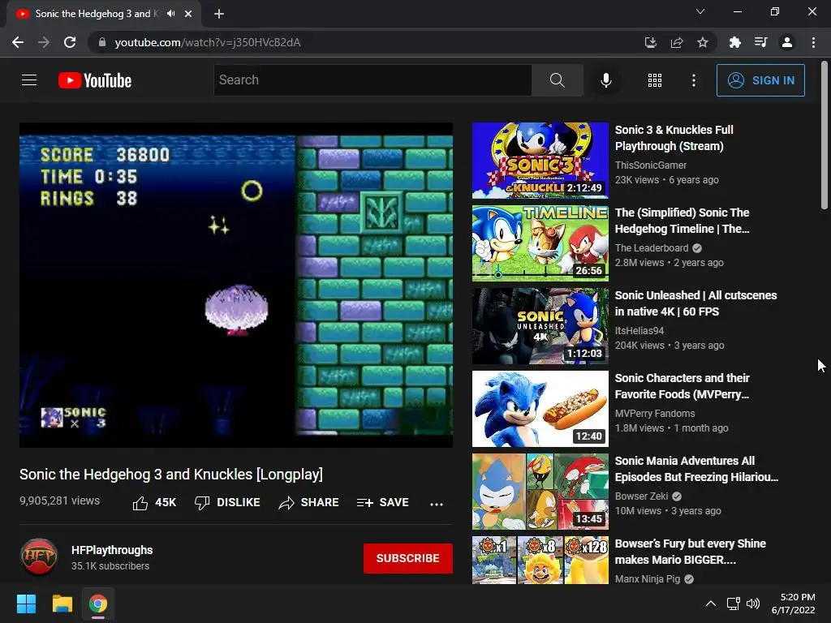The image size is (831, 623).
Task: Dislike the video with thumbs-down icon
Action: point(202,503)
